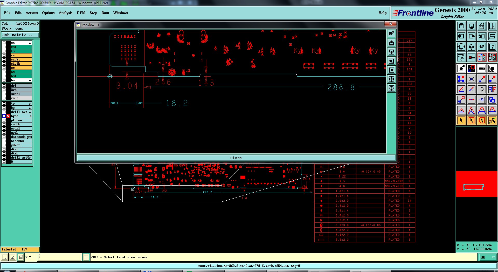Select the ss layer color bar
This screenshot has height=272, width=498.
[x=21, y=68]
